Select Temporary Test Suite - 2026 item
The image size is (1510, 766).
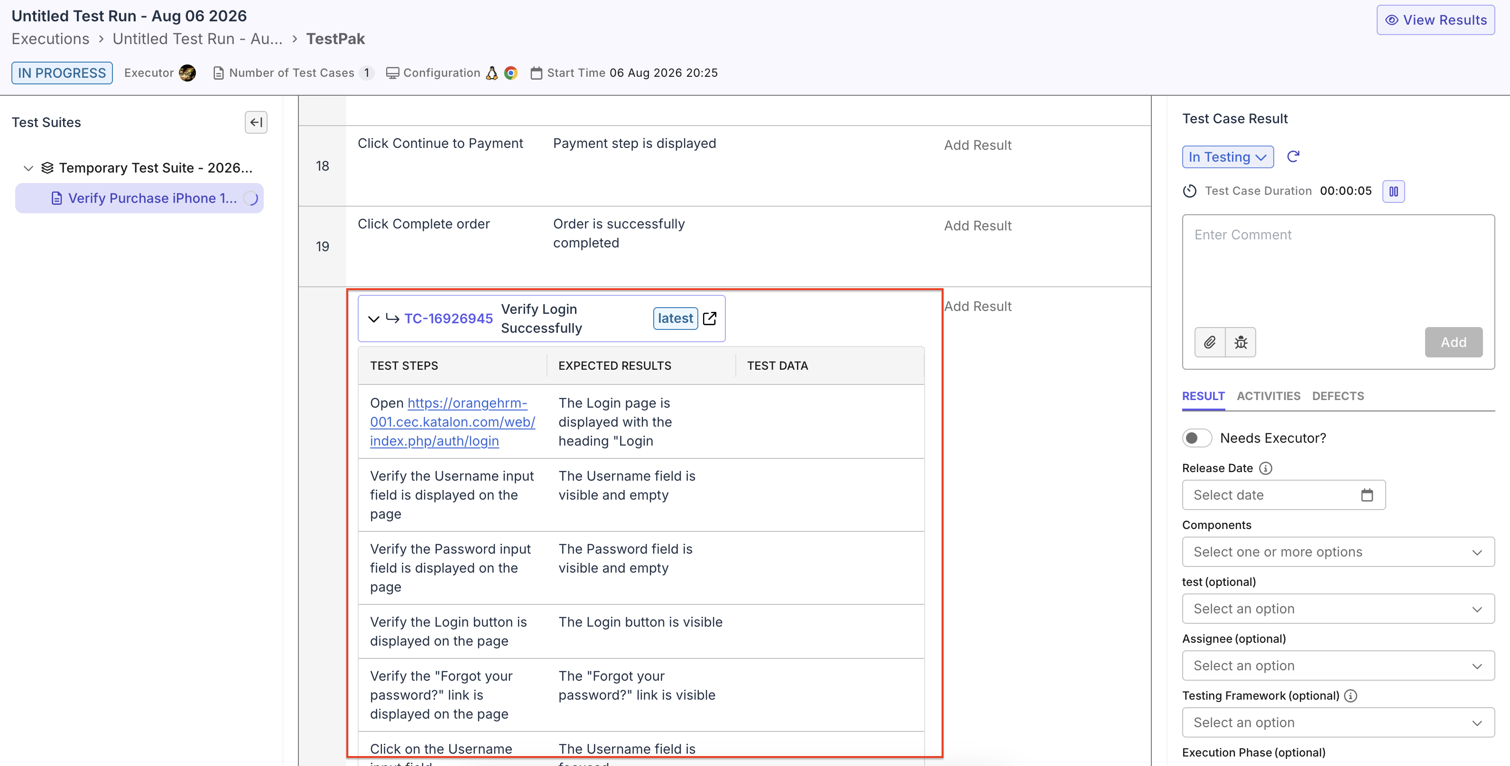[x=155, y=168]
